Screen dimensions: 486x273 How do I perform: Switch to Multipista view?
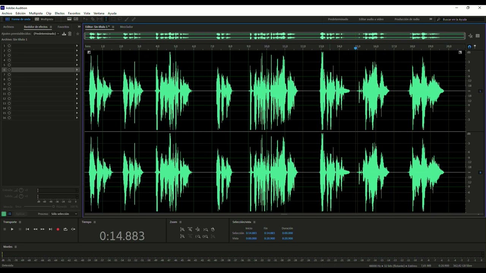(44, 19)
